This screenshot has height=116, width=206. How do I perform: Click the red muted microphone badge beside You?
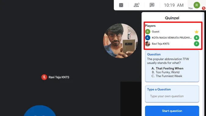(x=204, y=8)
